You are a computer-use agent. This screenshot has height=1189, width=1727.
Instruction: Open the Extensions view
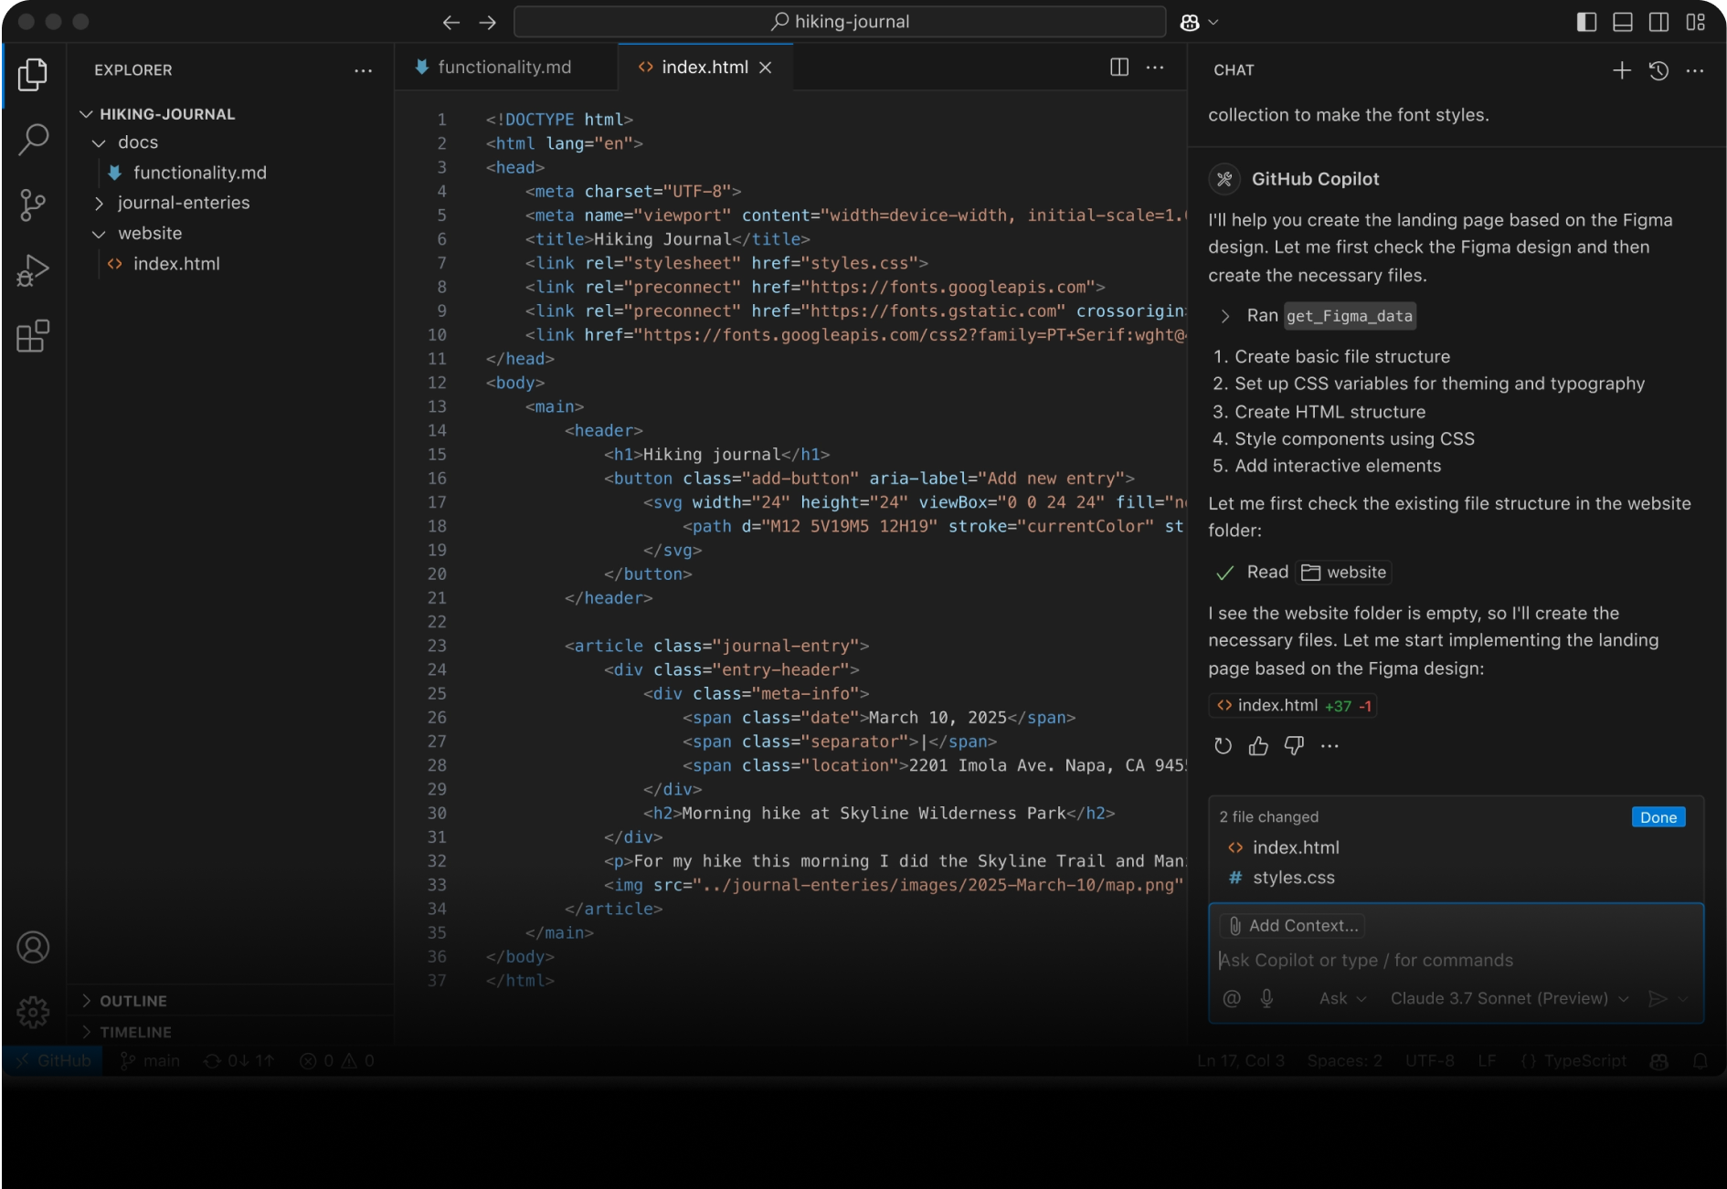(33, 336)
